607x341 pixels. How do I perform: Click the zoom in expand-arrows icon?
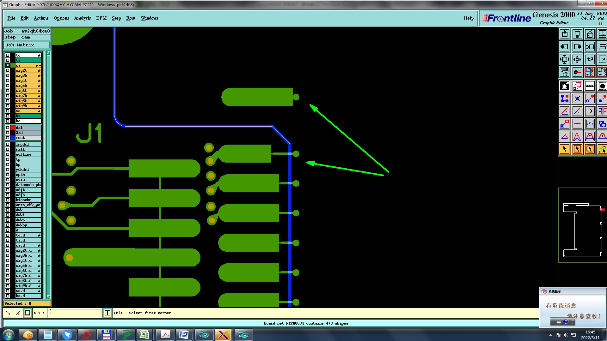coord(565,59)
